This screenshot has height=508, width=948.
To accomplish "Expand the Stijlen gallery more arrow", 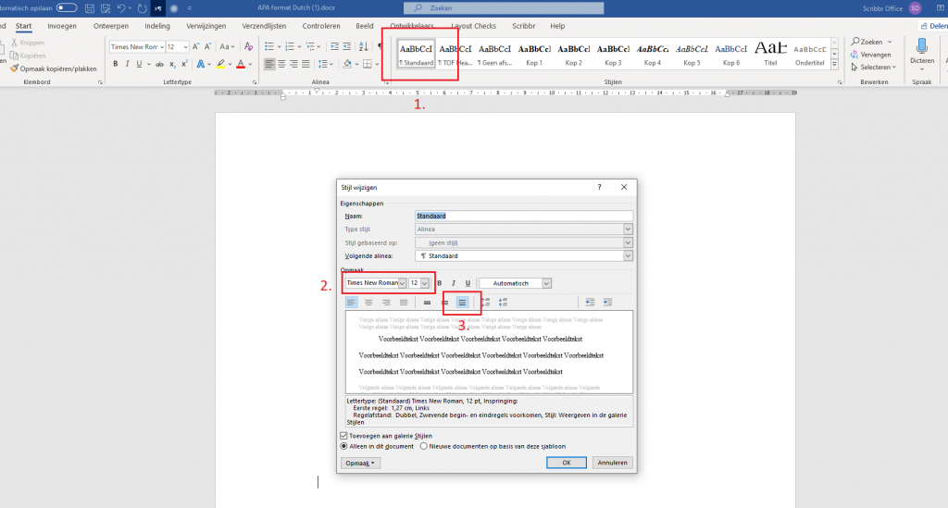I will pos(834,64).
